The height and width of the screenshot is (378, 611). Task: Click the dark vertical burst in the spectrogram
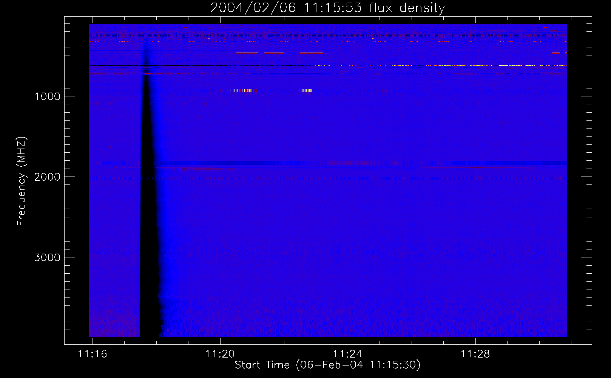pyautogui.click(x=149, y=212)
